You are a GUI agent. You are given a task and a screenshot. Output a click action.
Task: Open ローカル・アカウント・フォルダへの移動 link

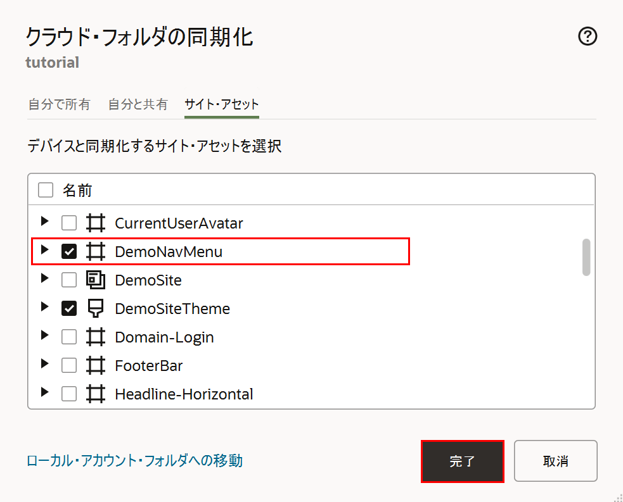pos(134,461)
